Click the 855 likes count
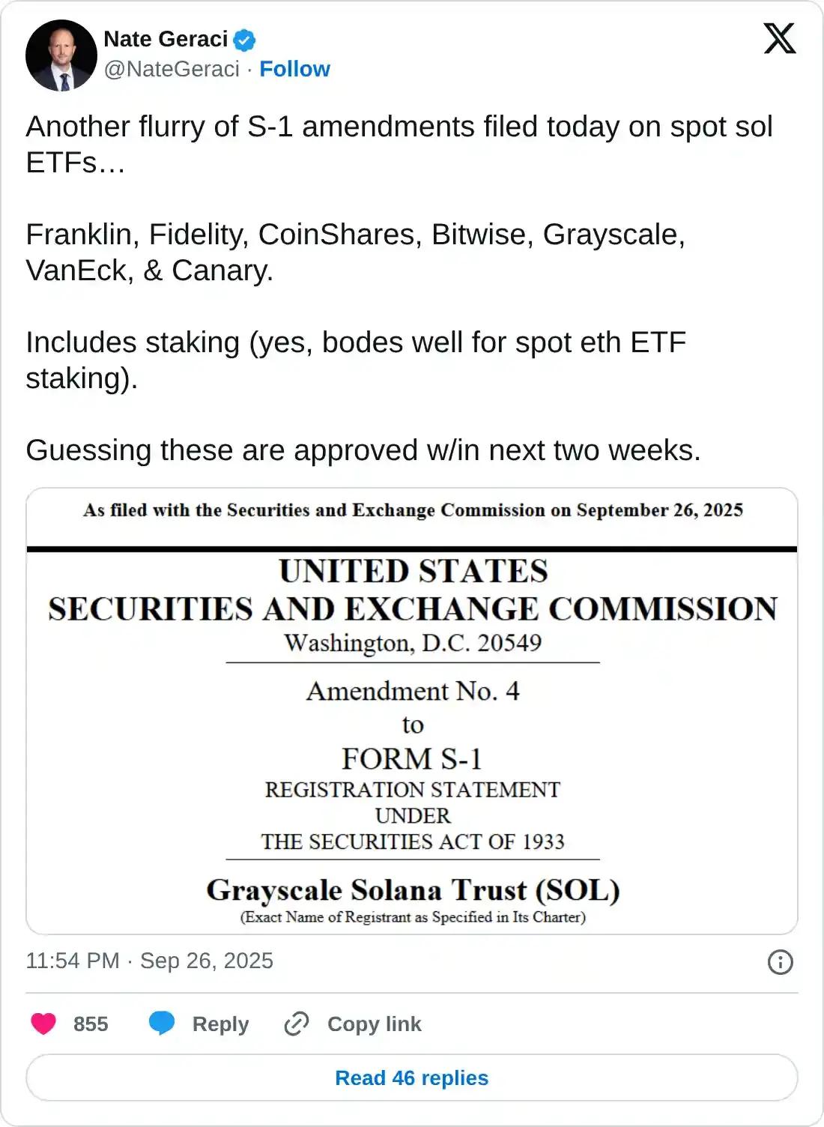The height and width of the screenshot is (1127, 824). pos(91,1024)
